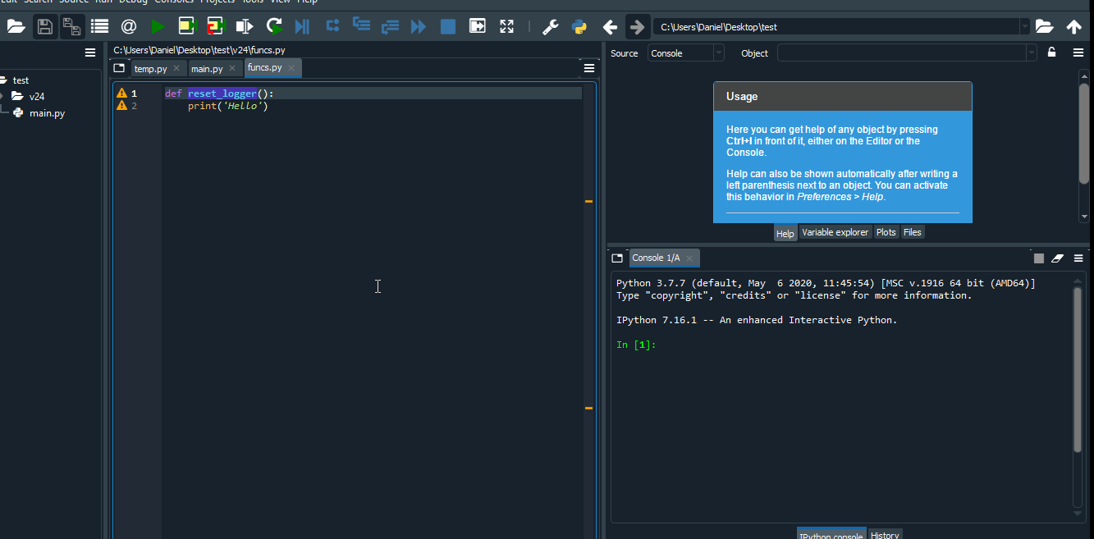Screen dimensions: 1094x539
Task: Select the Help pane tab
Action: click(x=785, y=233)
